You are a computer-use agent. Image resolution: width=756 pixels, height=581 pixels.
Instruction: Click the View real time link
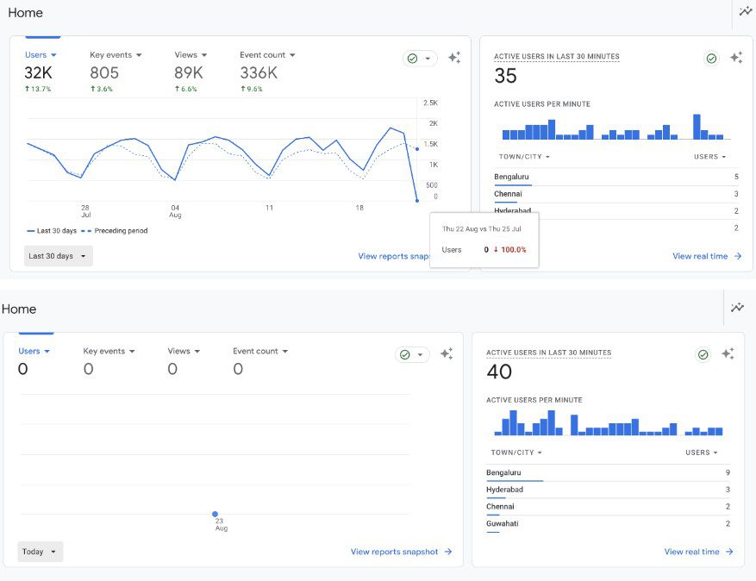[x=701, y=255]
